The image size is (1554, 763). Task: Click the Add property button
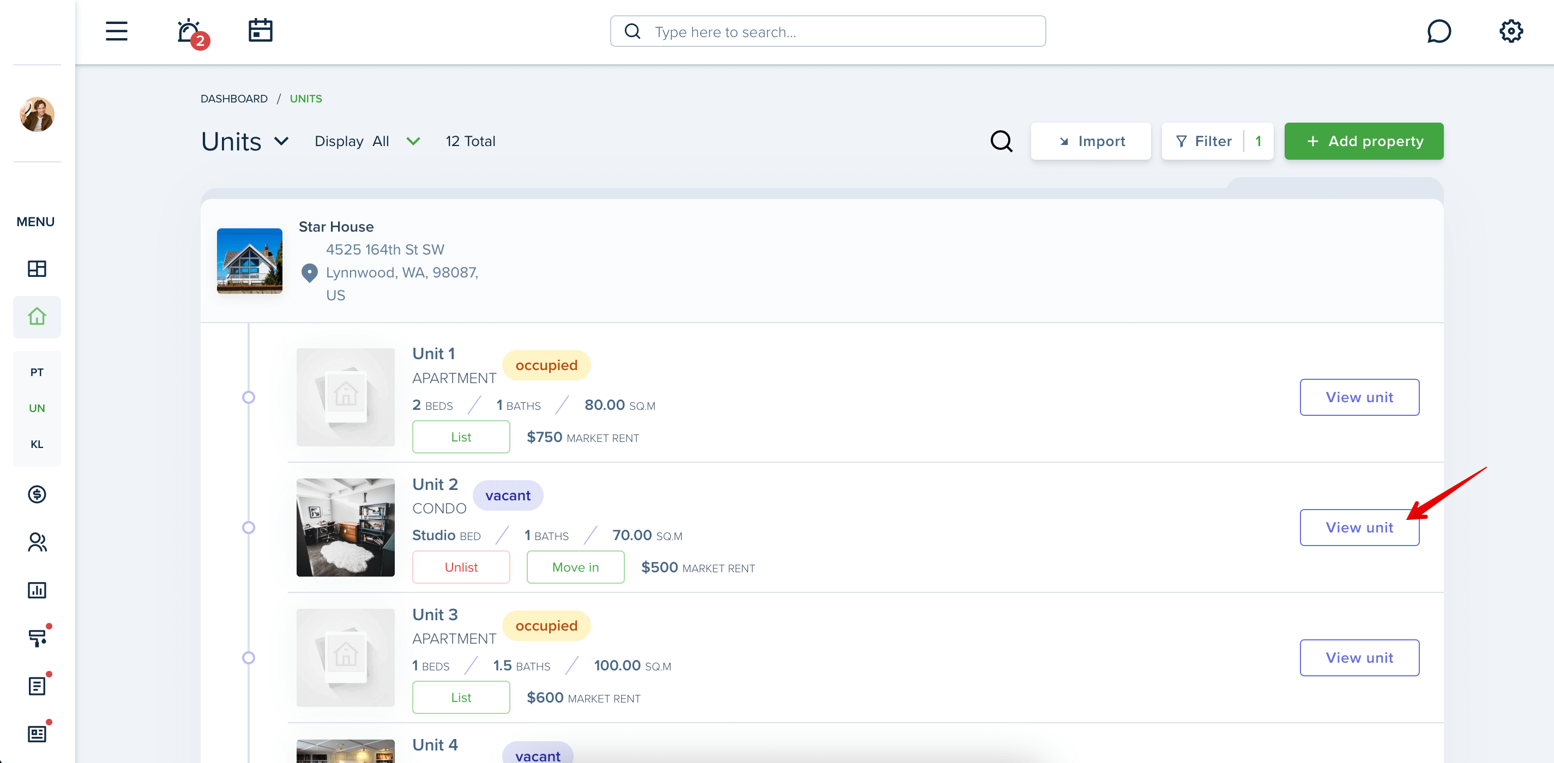tap(1363, 141)
